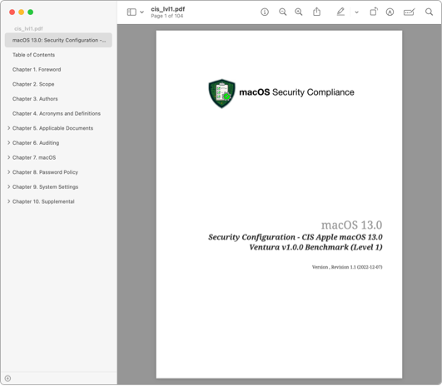Open sidebar view options chevron

tap(142, 12)
